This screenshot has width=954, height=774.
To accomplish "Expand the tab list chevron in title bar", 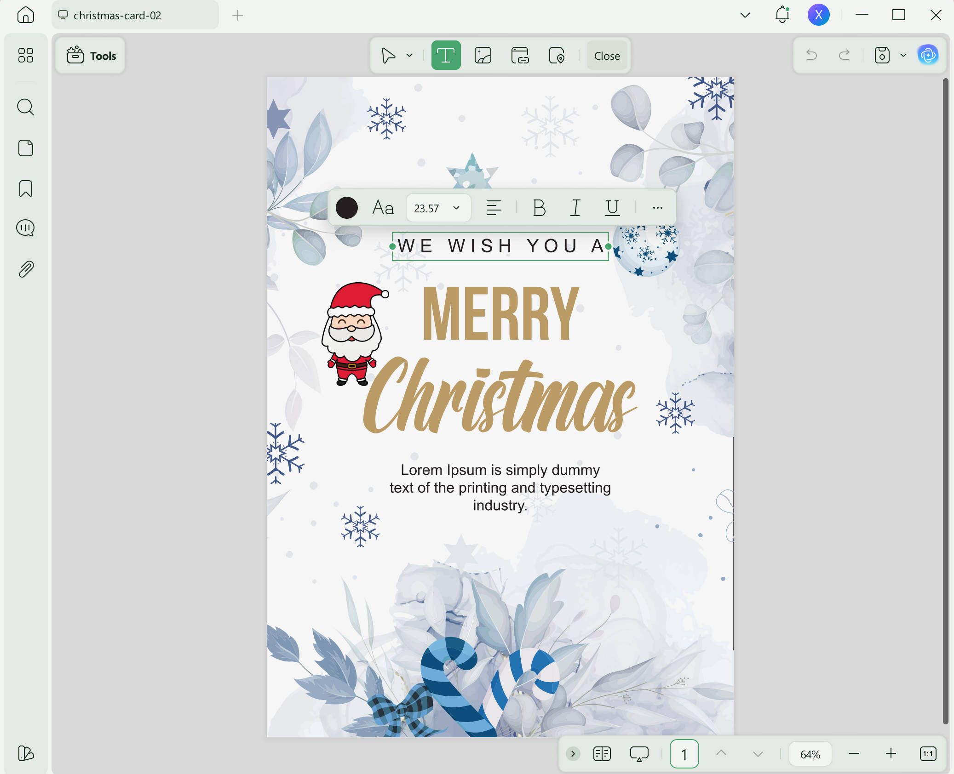I will 745,15.
